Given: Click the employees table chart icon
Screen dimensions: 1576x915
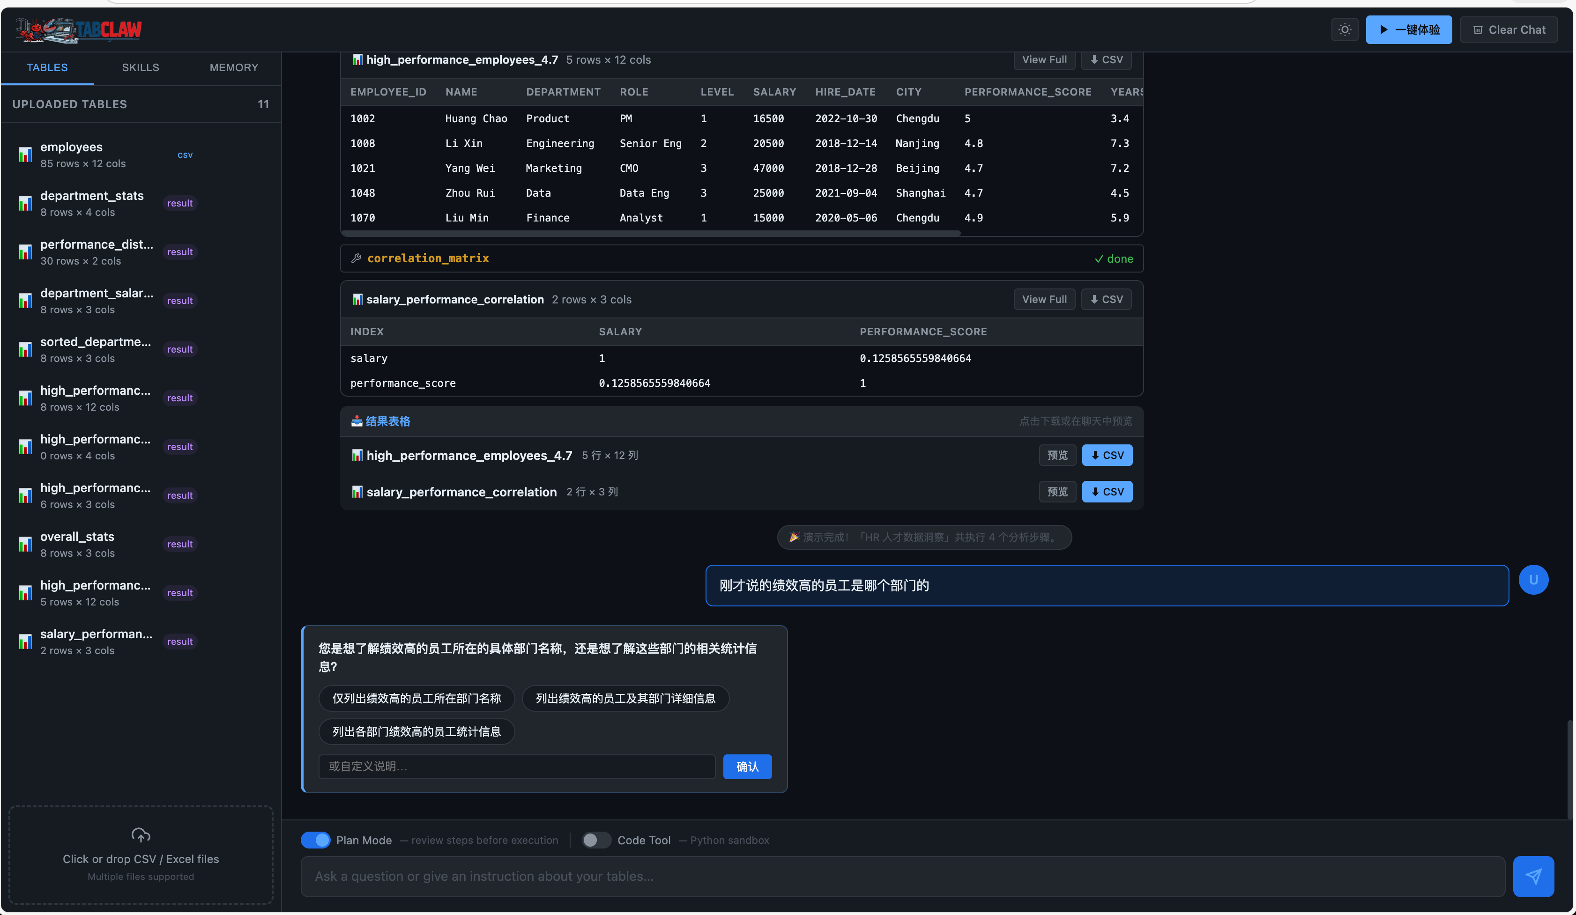Looking at the screenshot, I should (x=25, y=155).
